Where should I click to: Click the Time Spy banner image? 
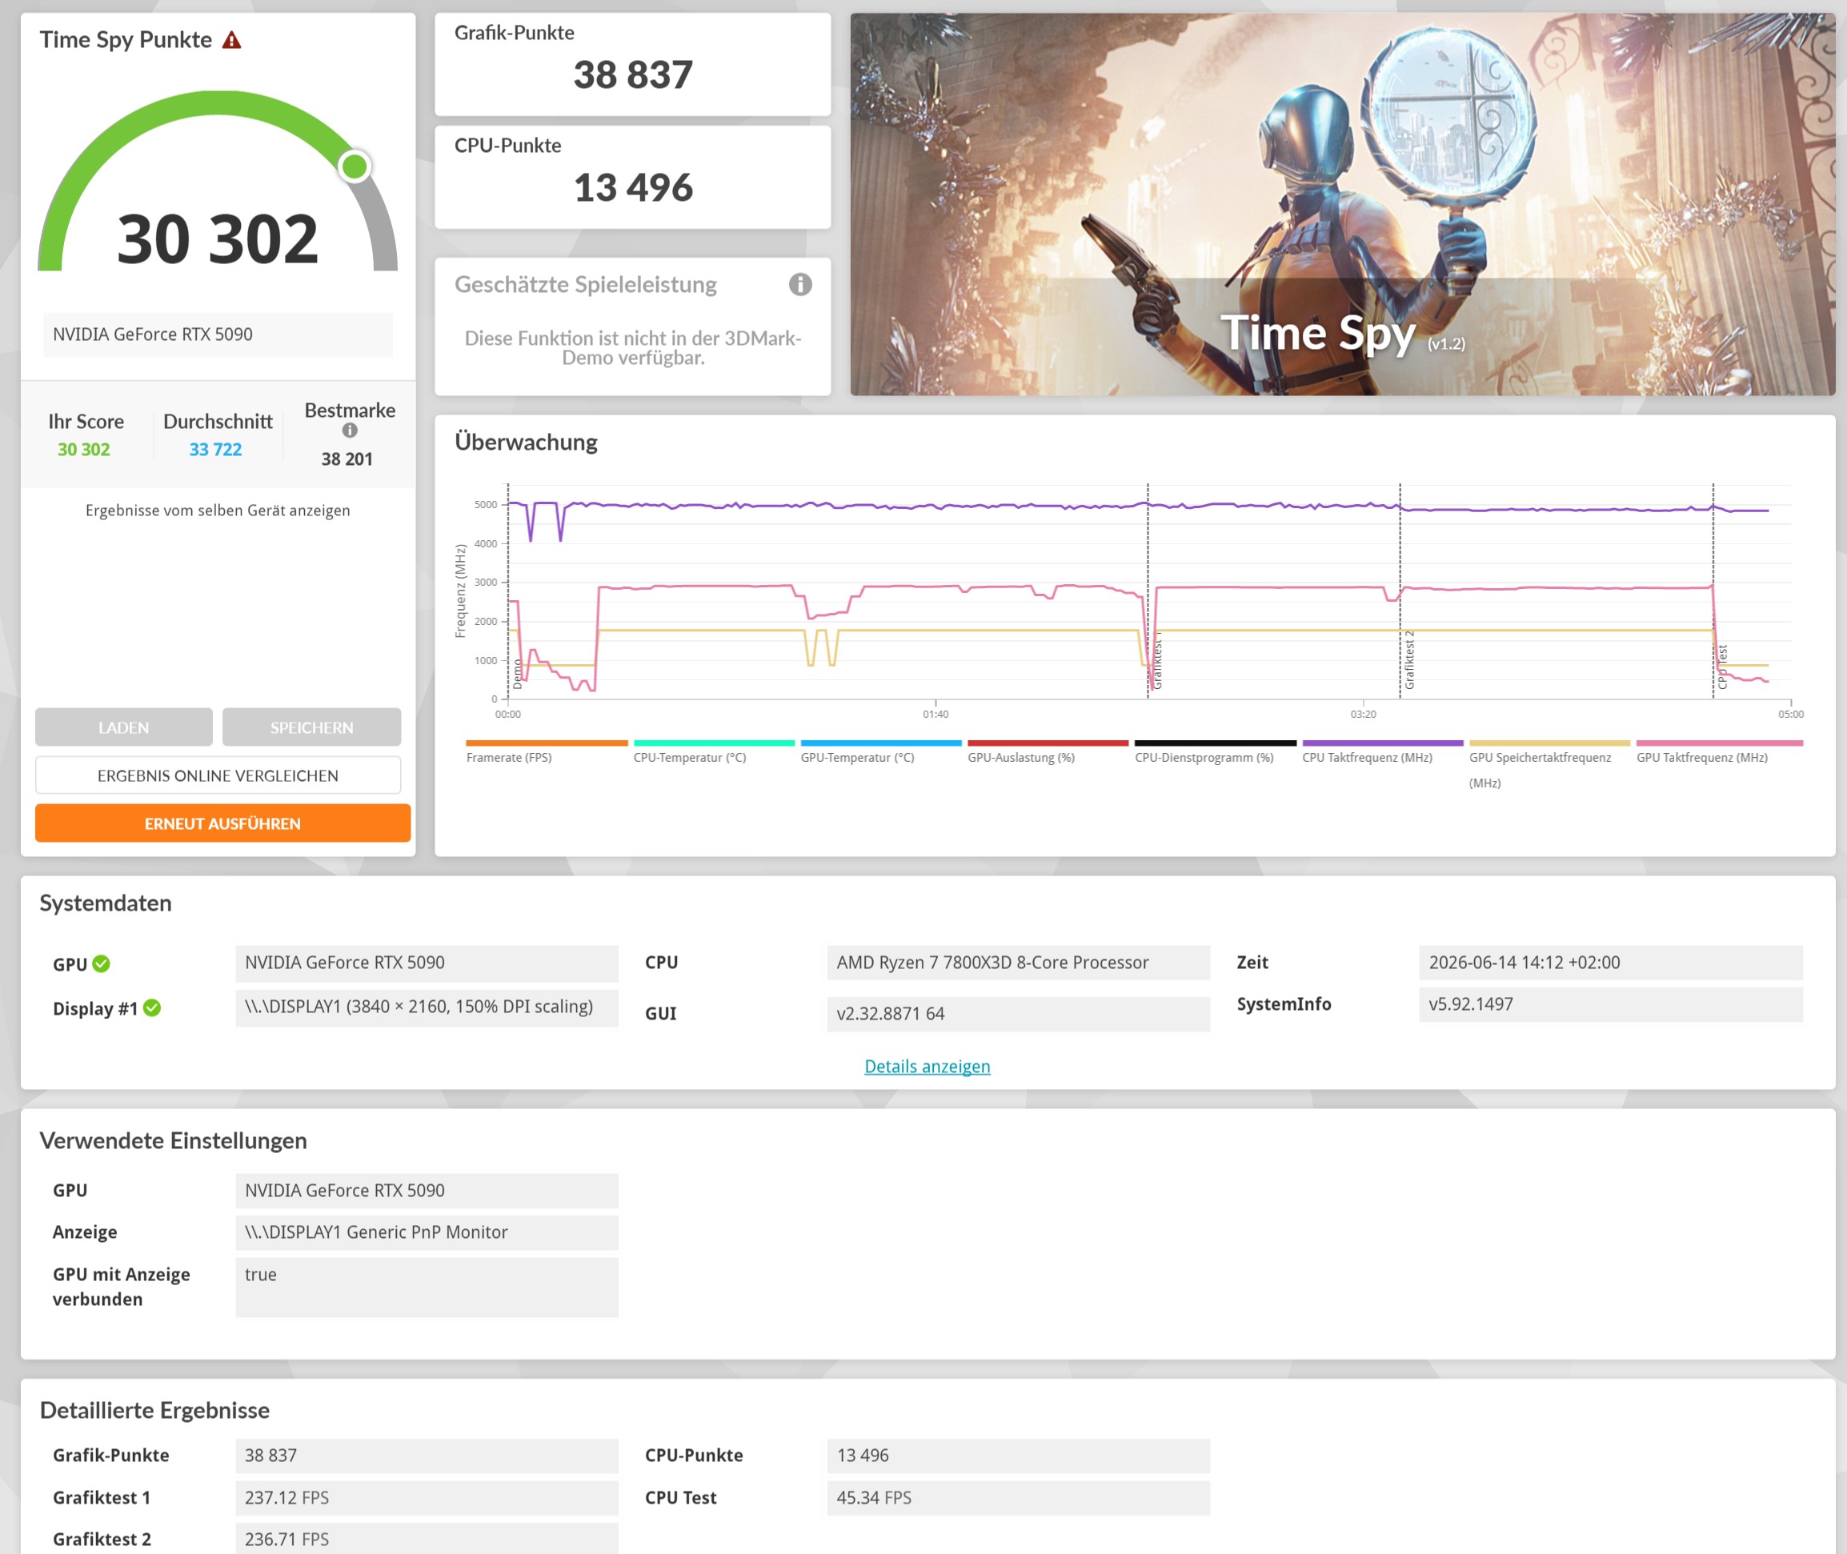(x=1342, y=203)
